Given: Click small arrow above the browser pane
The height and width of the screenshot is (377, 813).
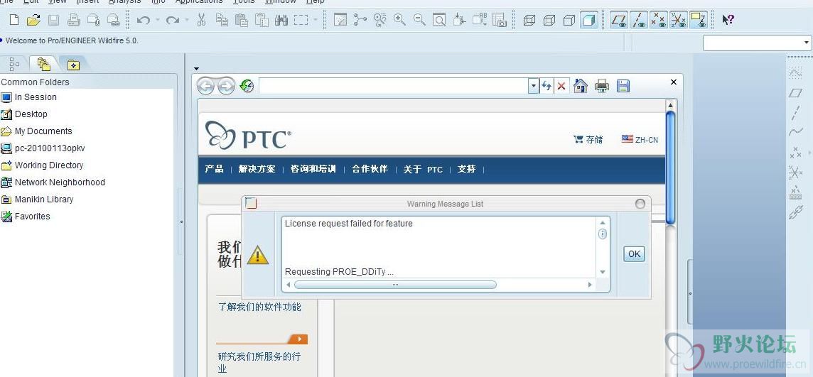Looking at the screenshot, I should click(197, 68).
